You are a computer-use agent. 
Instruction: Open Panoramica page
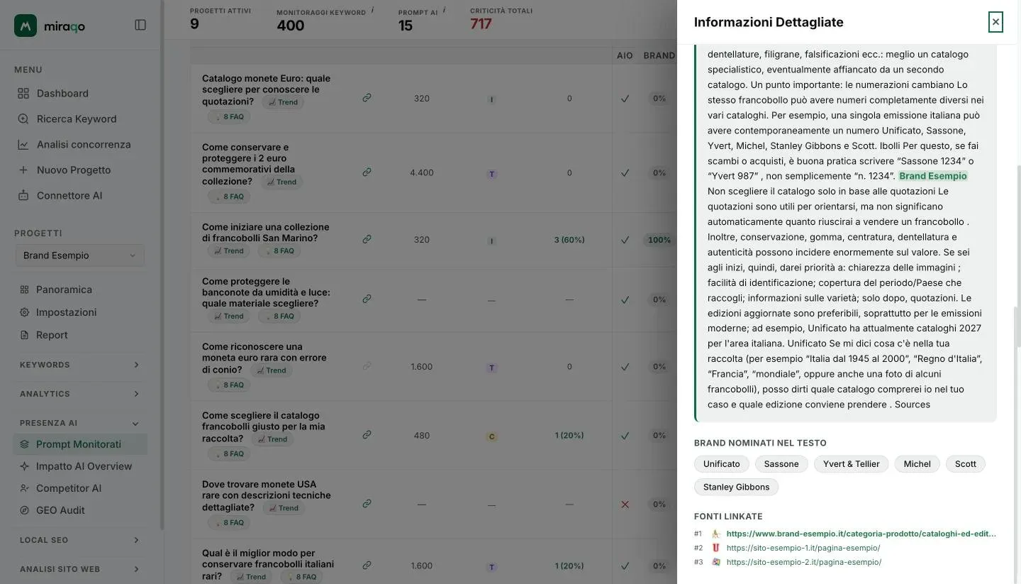(x=64, y=290)
